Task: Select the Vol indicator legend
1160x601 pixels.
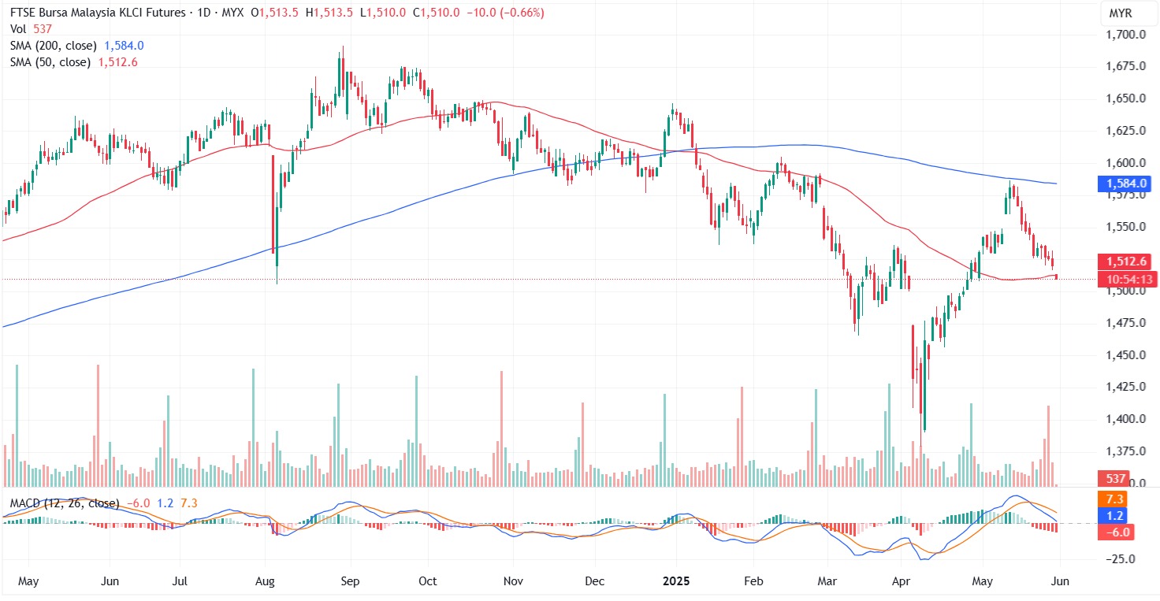Action: (x=17, y=28)
